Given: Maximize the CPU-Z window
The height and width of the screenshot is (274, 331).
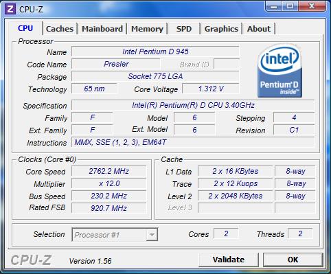Looking at the screenshot, I should 290,6.
